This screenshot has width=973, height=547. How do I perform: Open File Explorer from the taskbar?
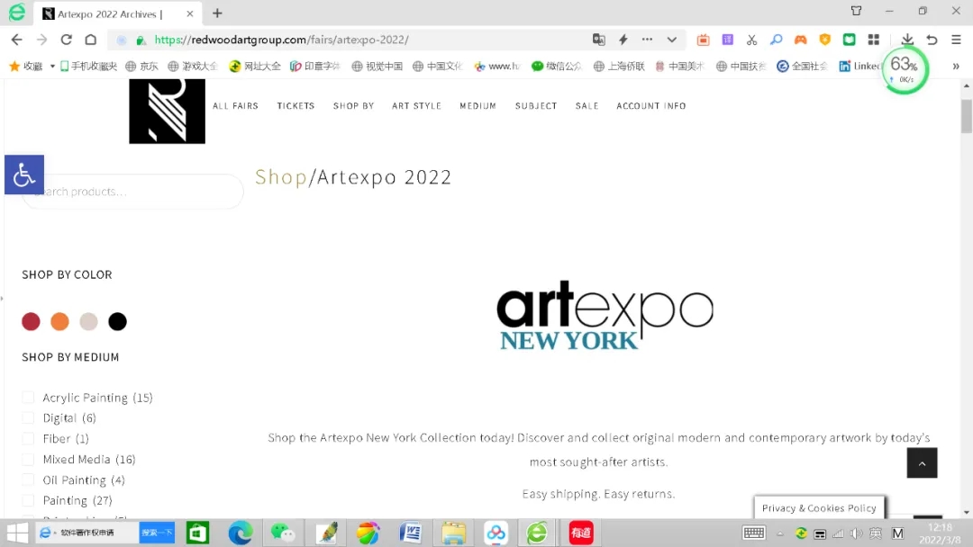pyautogui.click(x=453, y=533)
